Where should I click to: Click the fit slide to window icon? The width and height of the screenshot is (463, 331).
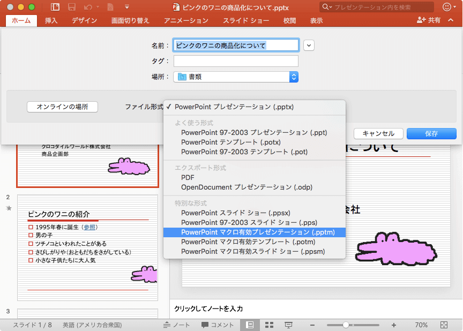pyautogui.click(x=444, y=325)
